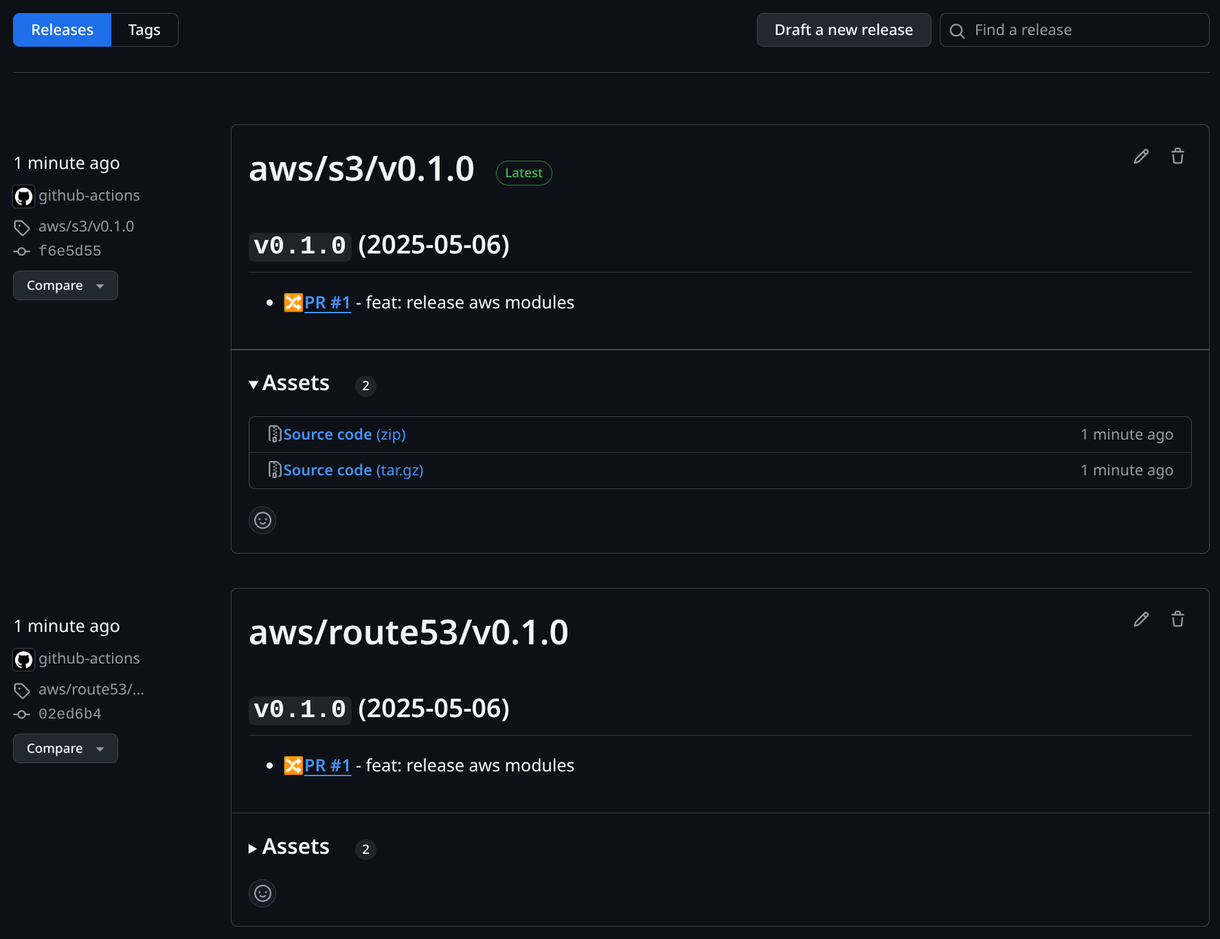Open Compare dropdown for aws/s3/v0.1.0
The height and width of the screenshot is (939, 1220).
coord(65,286)
